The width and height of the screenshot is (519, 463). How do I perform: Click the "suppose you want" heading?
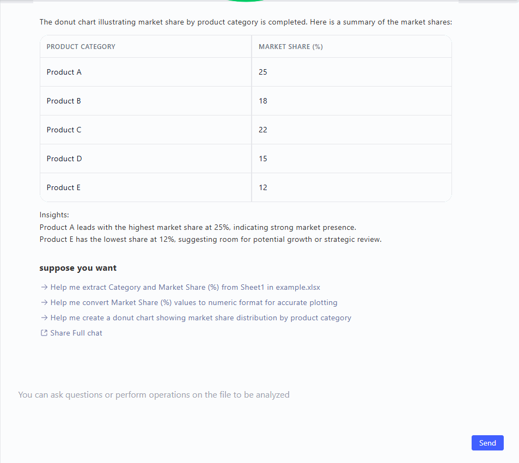(x=78, y=268)
